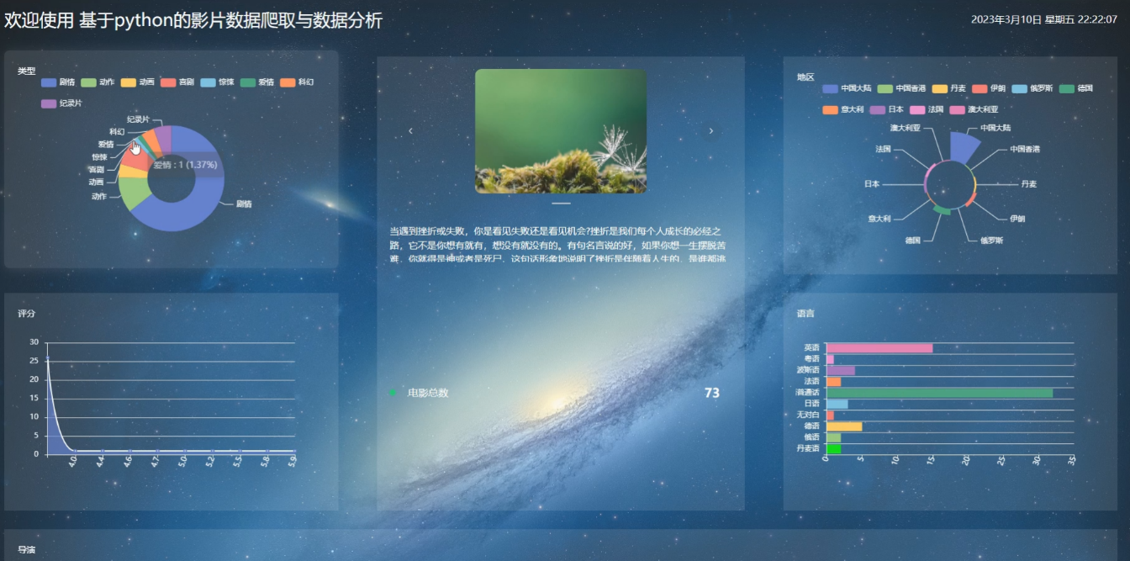
Task: Select the pink 英语 bar
Action: click(879, 348)
